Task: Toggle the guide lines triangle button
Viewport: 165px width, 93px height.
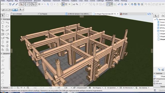Action: pyautogui.click(x=21, y=4)
